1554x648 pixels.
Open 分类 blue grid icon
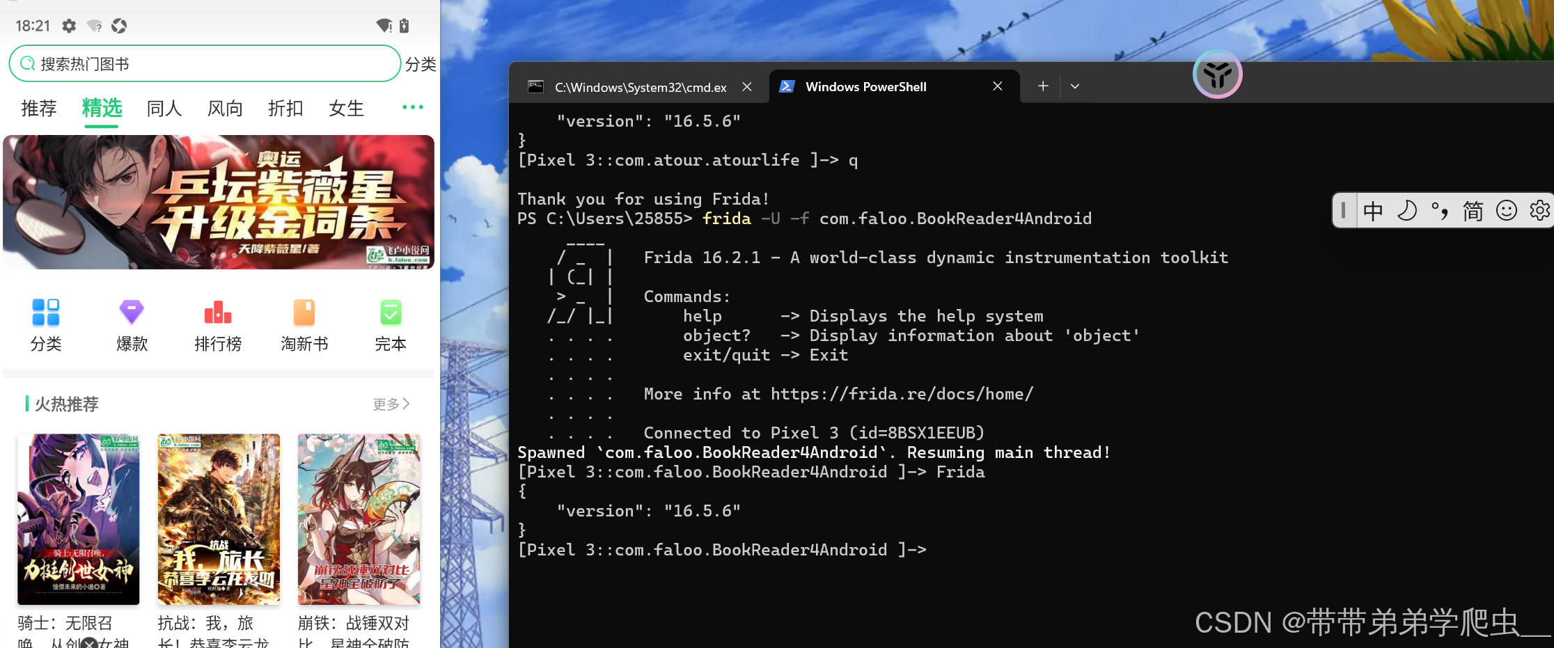point(46,313)
